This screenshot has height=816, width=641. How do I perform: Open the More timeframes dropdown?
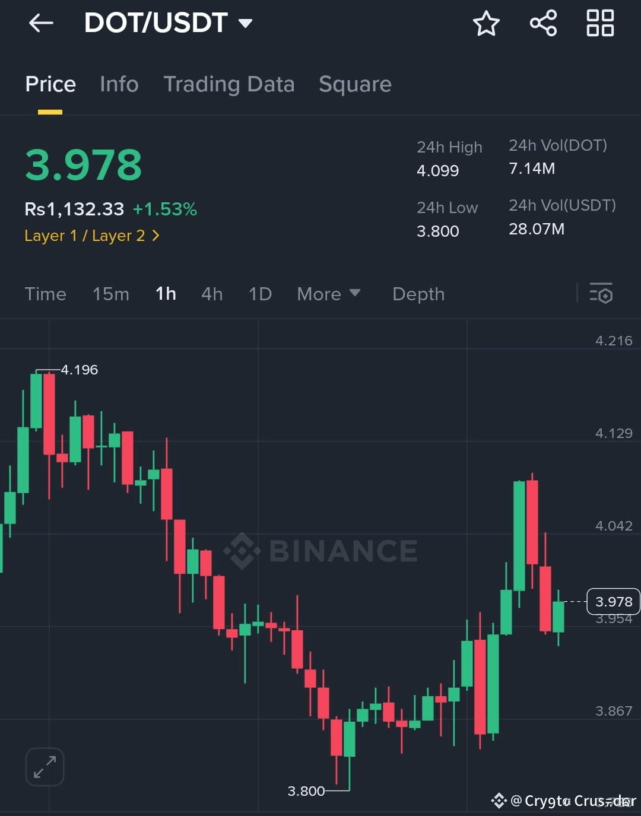tap(328, 294)
